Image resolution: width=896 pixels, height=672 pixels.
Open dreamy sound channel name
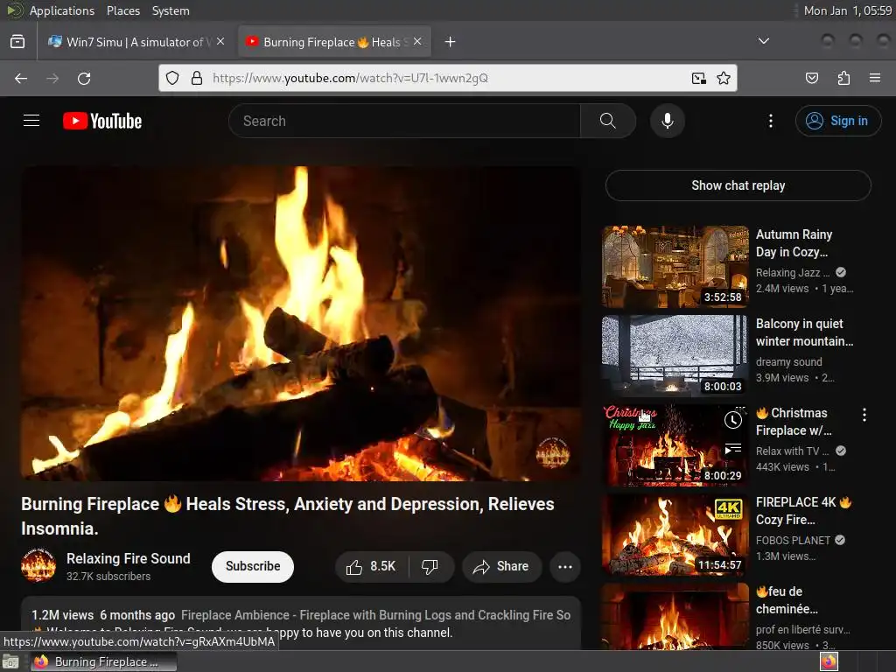click(789, 361)
